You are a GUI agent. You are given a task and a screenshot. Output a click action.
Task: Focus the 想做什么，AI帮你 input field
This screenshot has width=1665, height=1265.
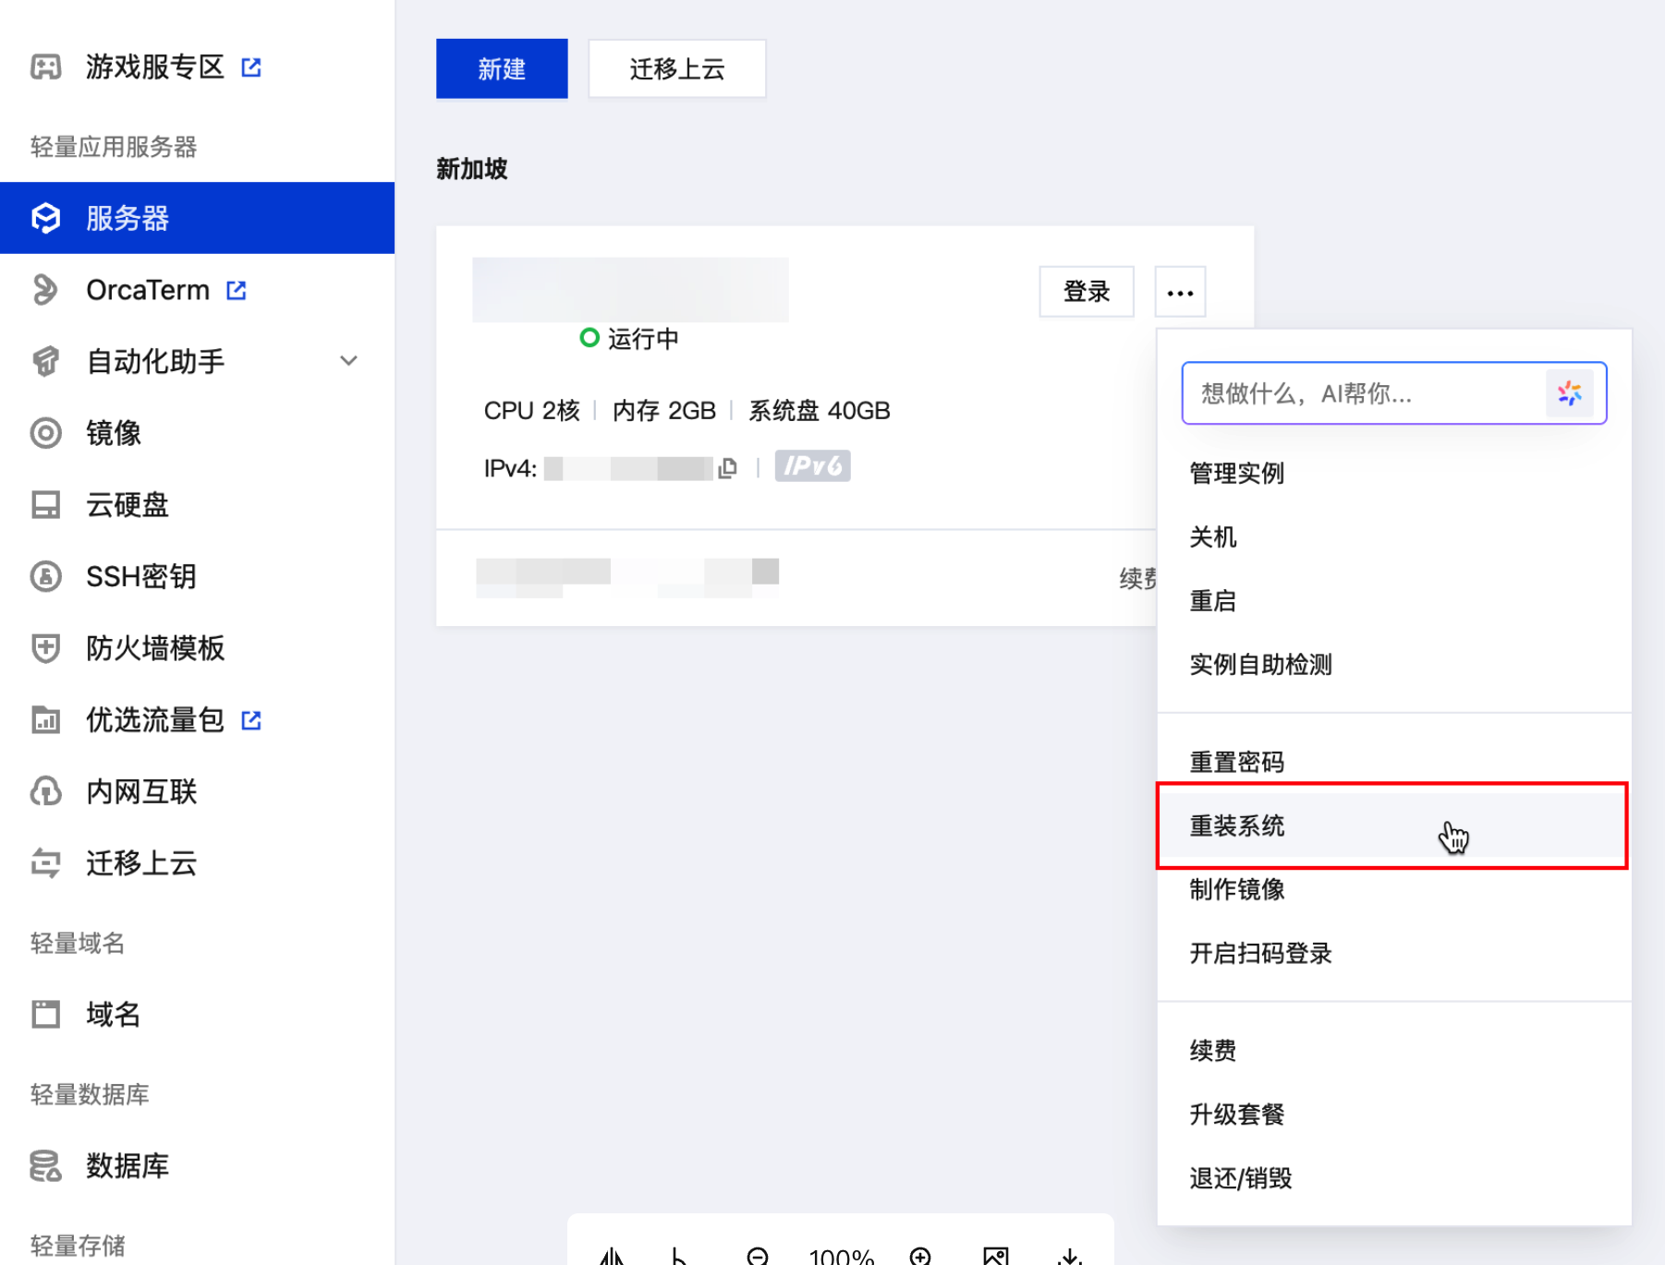[1363, 393]
